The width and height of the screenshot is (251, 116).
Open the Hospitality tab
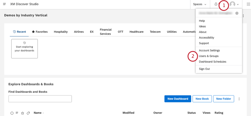(61, 32)
